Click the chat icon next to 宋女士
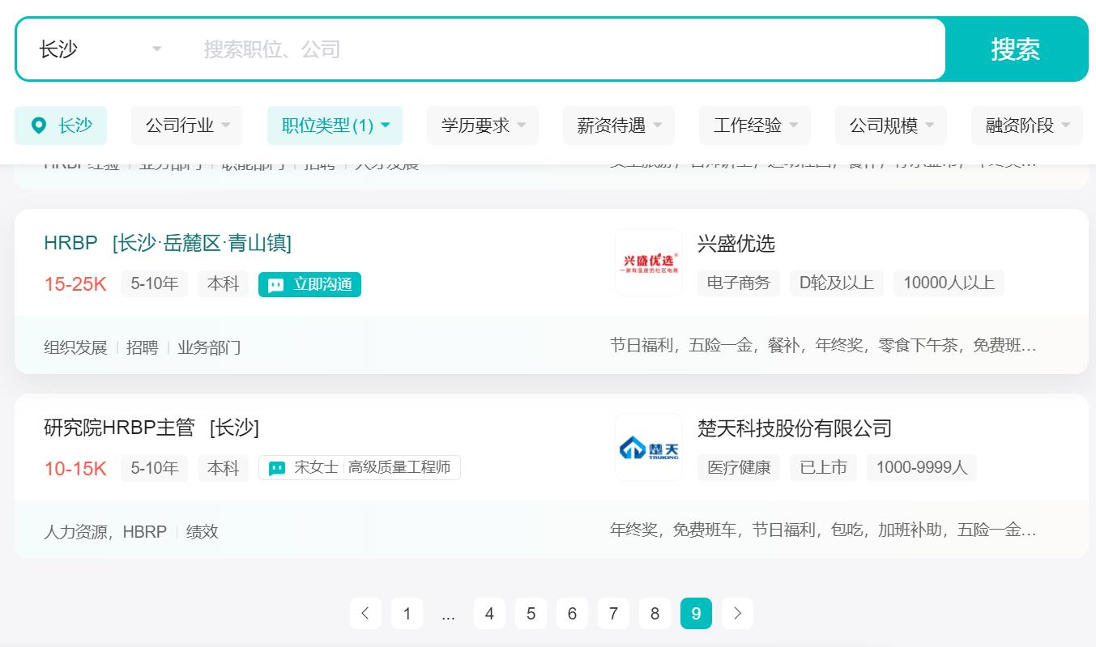The height and width of the screenshot is (647, 1096). pyautogui.click(x=276, y=468)
